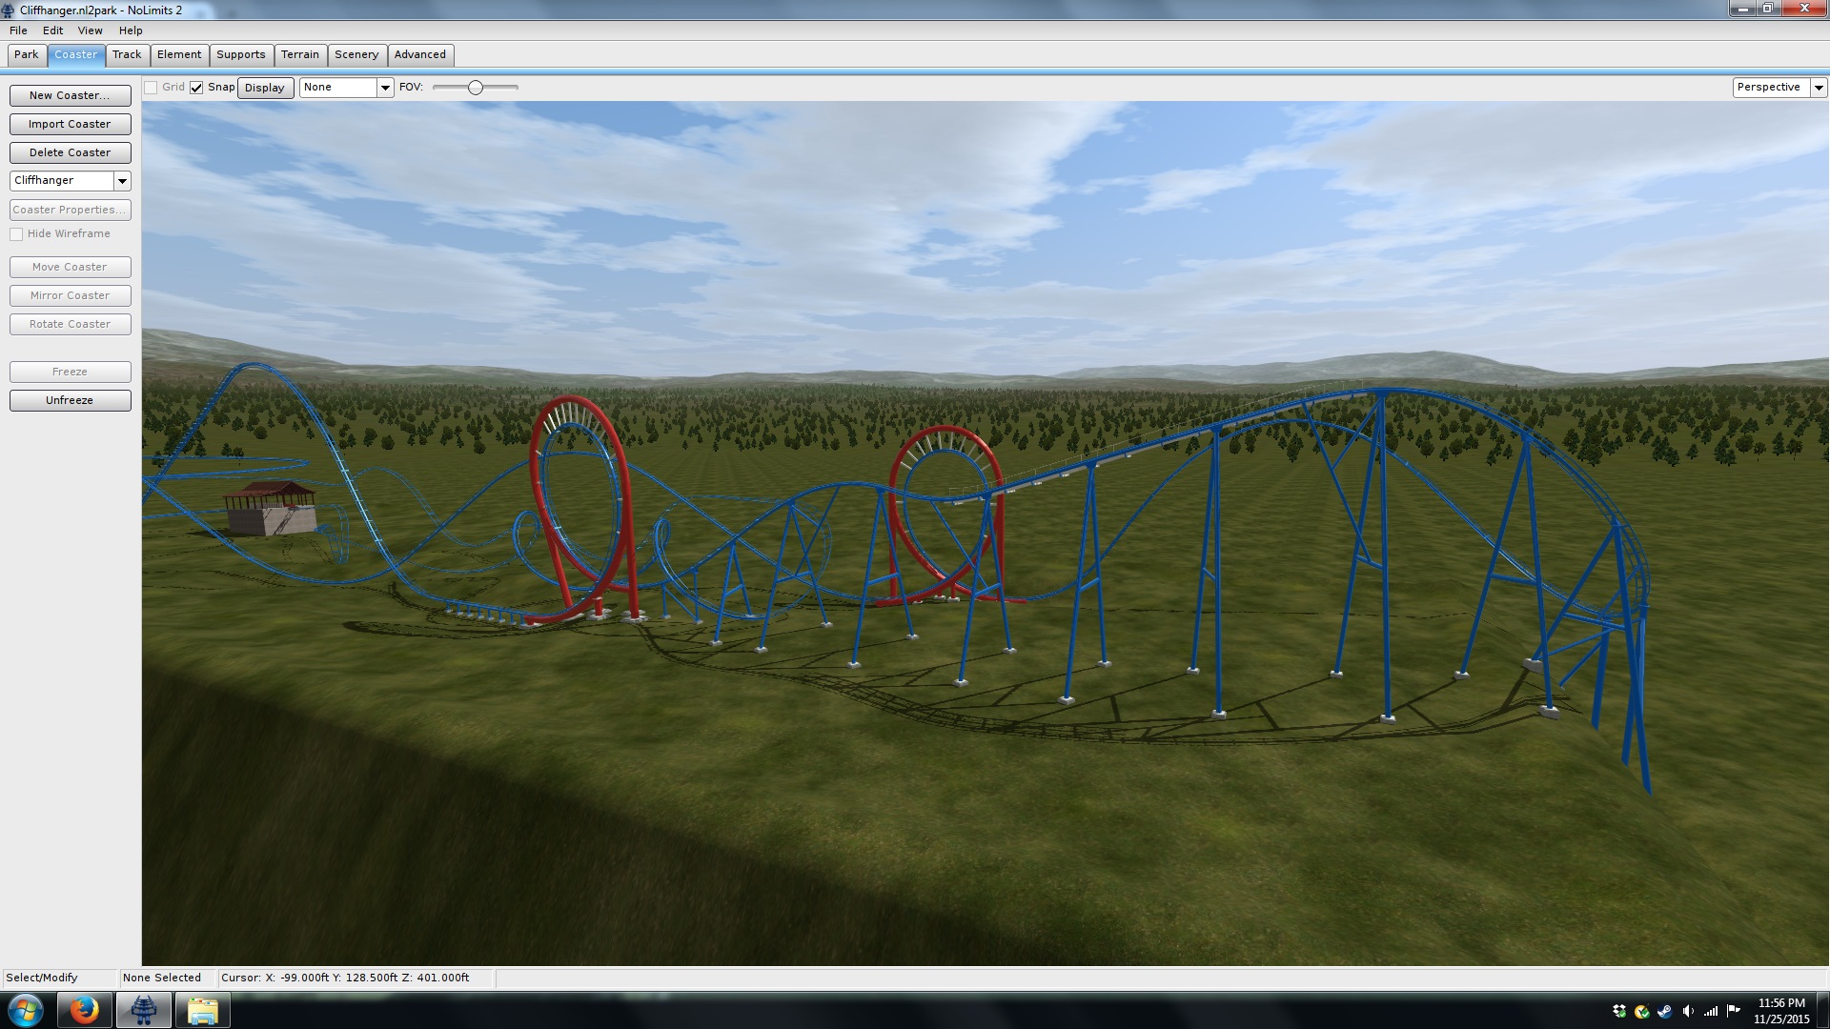Open Windows Explorer folder icon in taskbar

(202, 1010)
